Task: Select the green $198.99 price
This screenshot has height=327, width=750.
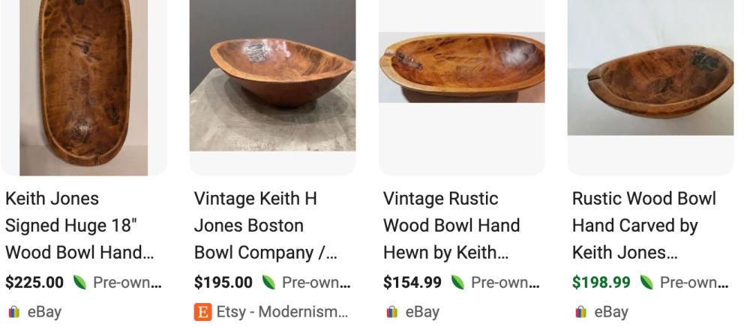Action: [x=601, y=283]
